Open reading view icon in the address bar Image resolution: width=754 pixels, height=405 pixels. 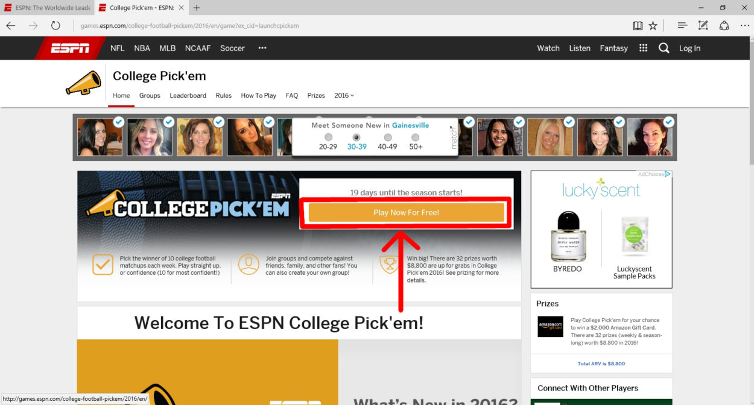[638, 26]
